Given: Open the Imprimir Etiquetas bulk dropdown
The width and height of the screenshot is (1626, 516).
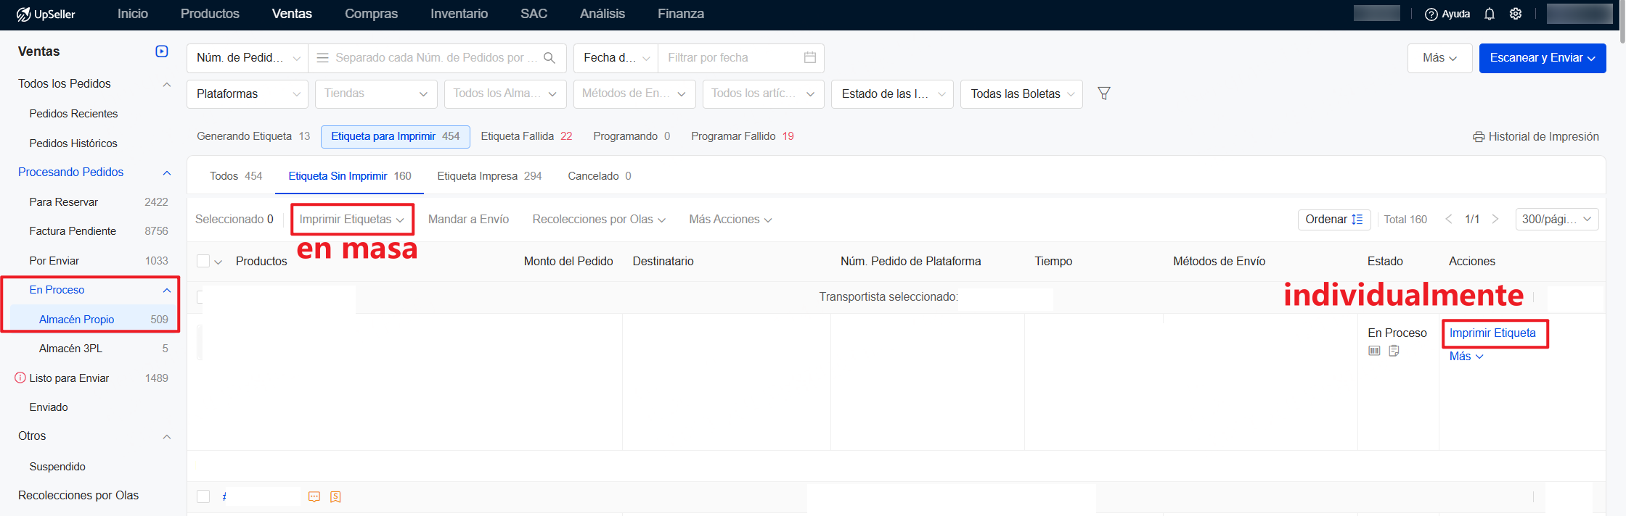Looking at the screenshot, I should 352,220.
